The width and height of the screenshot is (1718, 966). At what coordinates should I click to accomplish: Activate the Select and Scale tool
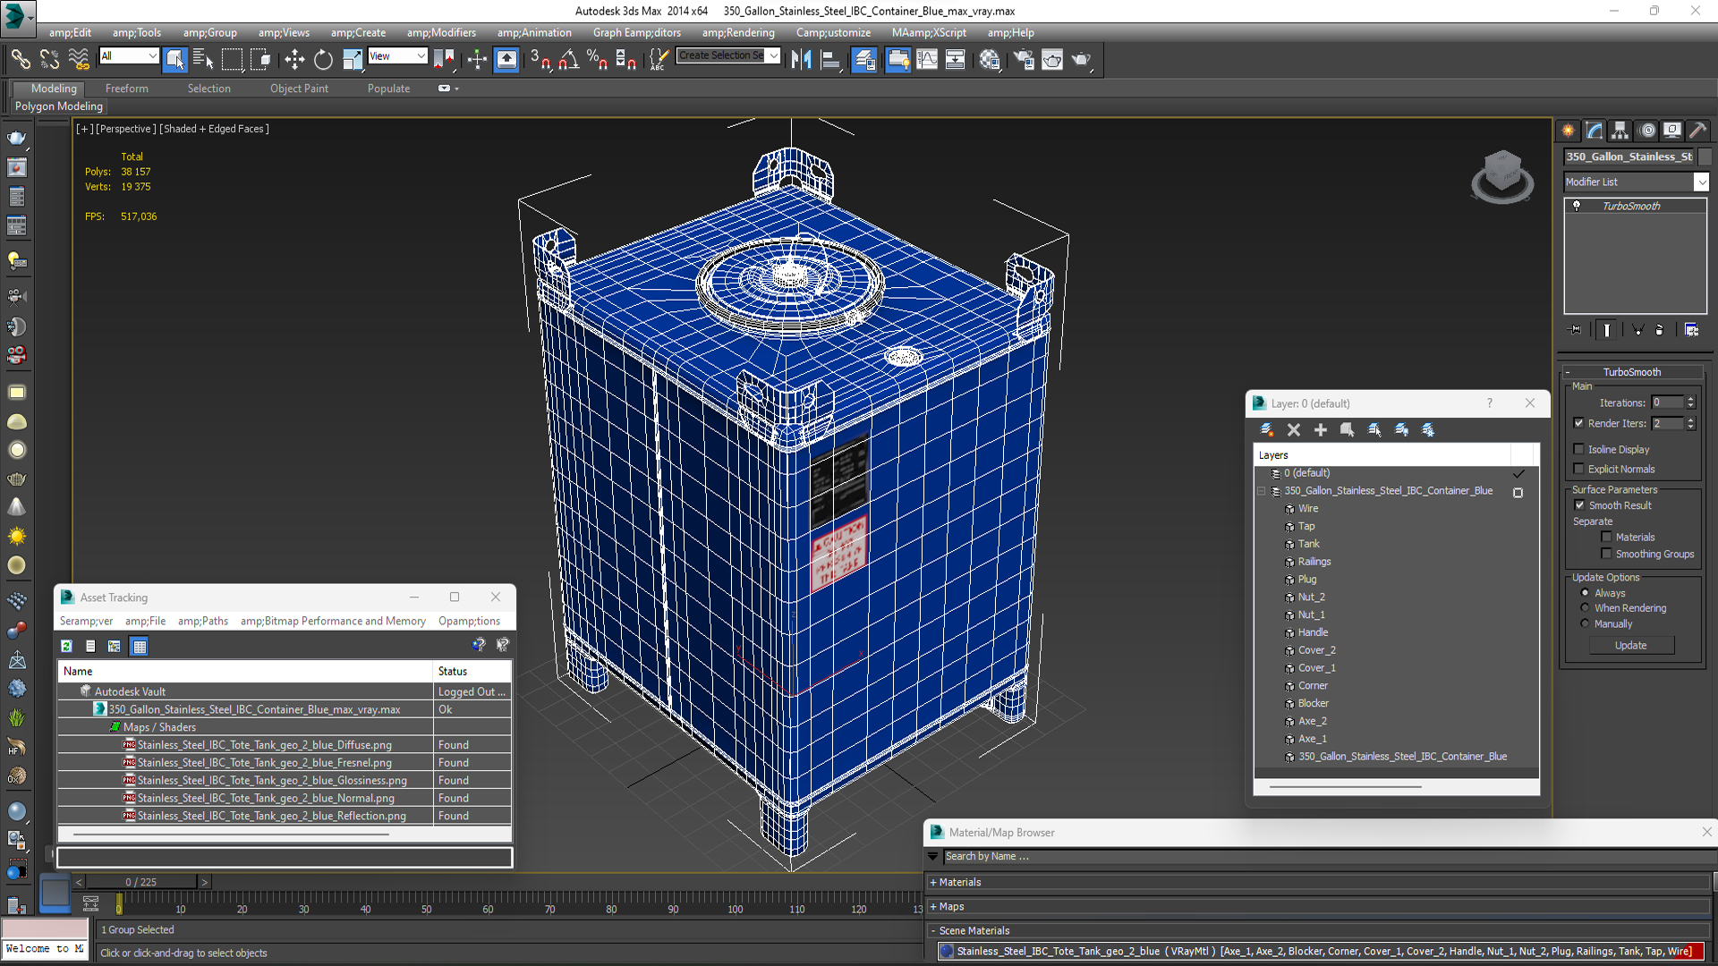[x=353, y=59]
